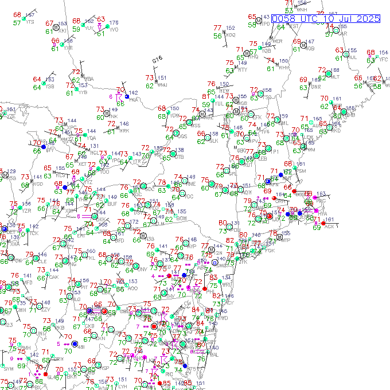Viewport: 390px width, 390px height.
Task: Select the YXR station marker
Action: coord(62,45)
